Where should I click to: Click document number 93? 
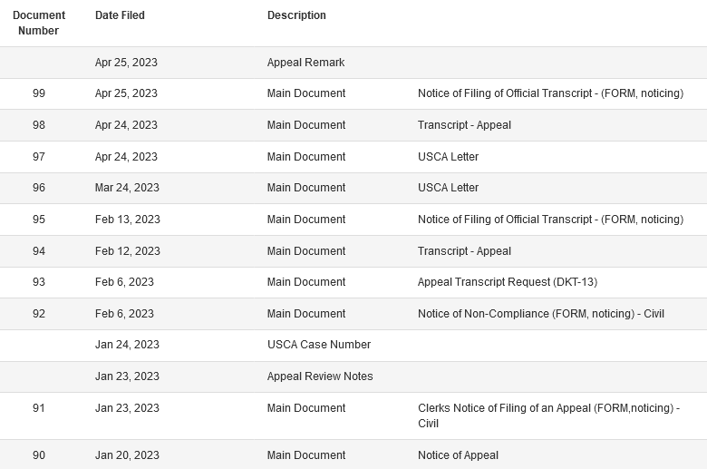[x=39, y=282]
